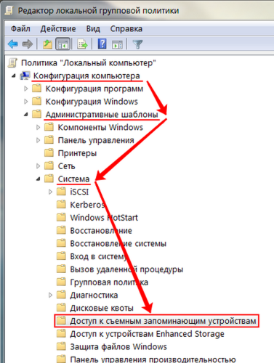Expand the Конфигурация программ folder

pyautogui.click(x=26, y=89)
